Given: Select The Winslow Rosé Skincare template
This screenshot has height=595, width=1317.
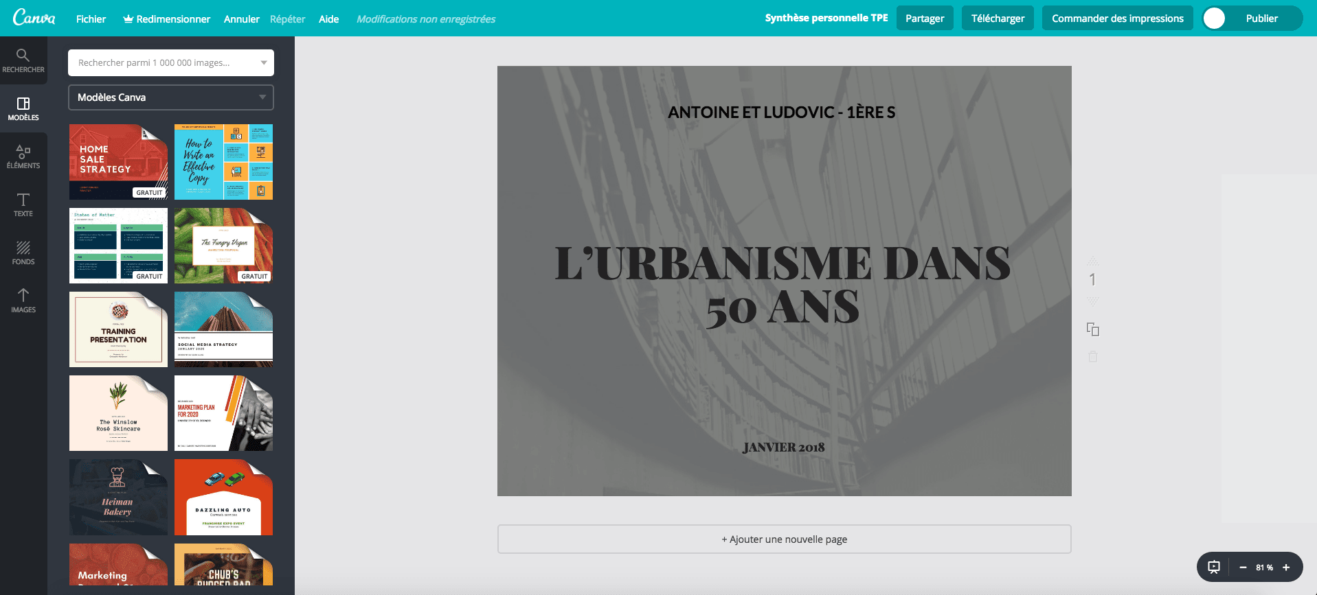Looking at the screenshot, I should click(118, 413).
